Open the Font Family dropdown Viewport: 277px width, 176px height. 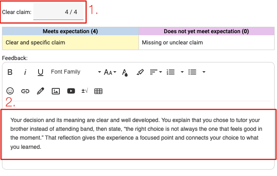pos(76,72)
